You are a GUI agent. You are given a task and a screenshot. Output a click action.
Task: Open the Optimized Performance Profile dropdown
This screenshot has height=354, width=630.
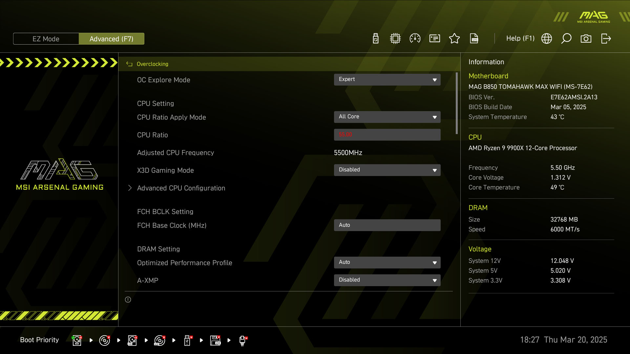click(x=387, y=263)
